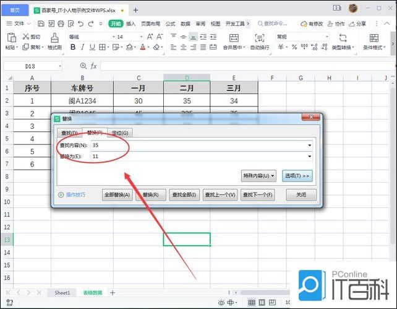Click the Copy icon
Viewport: 397px width, 309px height.
[x=25, y=47]
